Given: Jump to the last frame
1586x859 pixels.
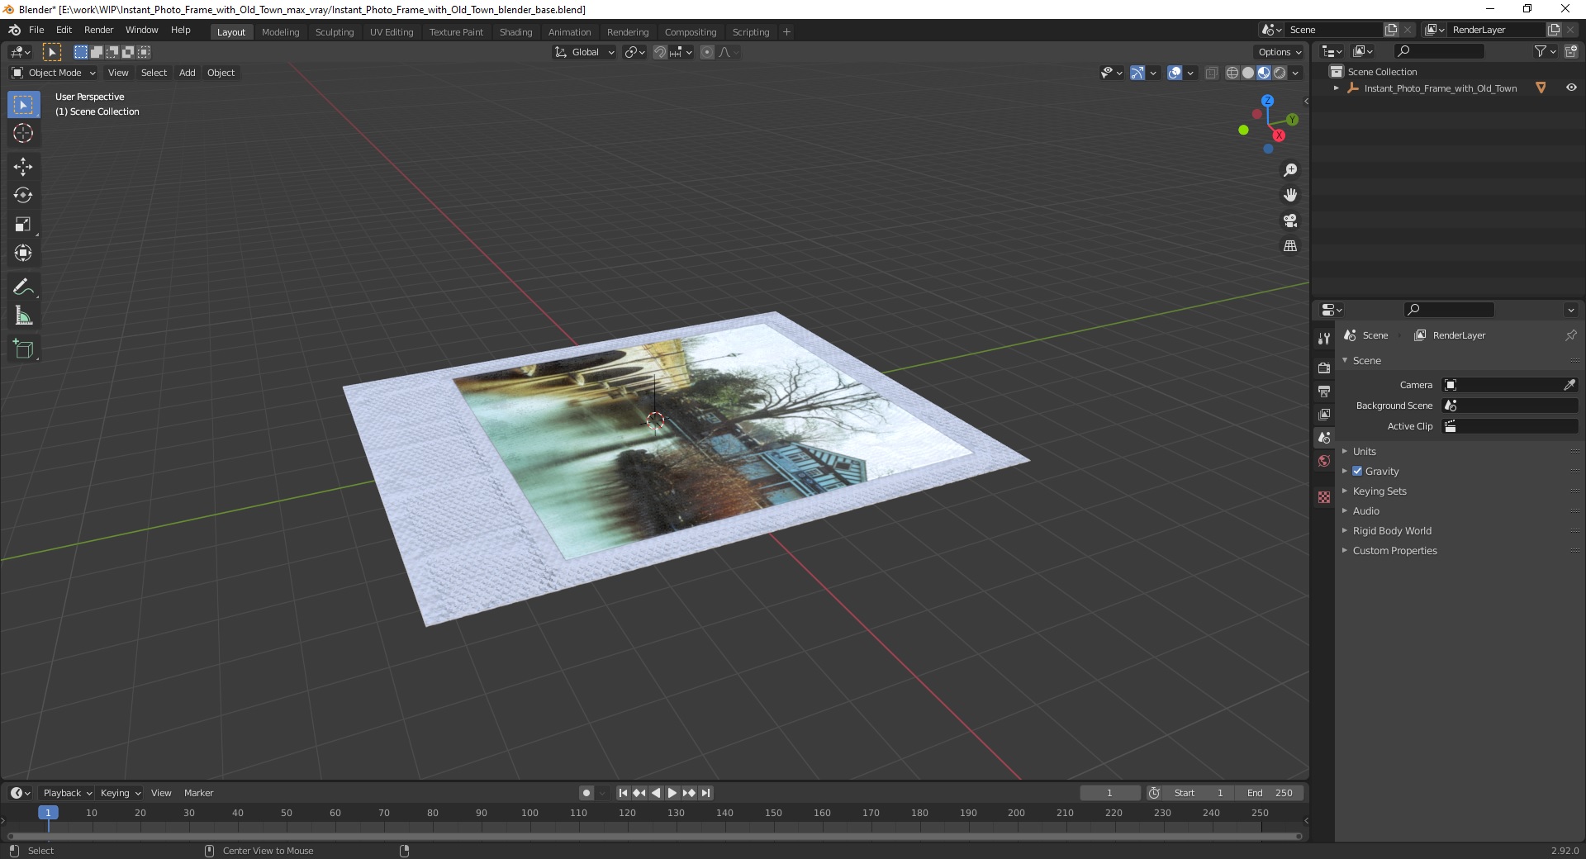Looking at the screenshot, I should click(x=705, y=793).
